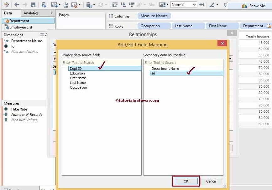Image resolution: width=272 pixels, height=190 pixels.
Task: Click the New Data Source icon
Action: tap(44, 4)
